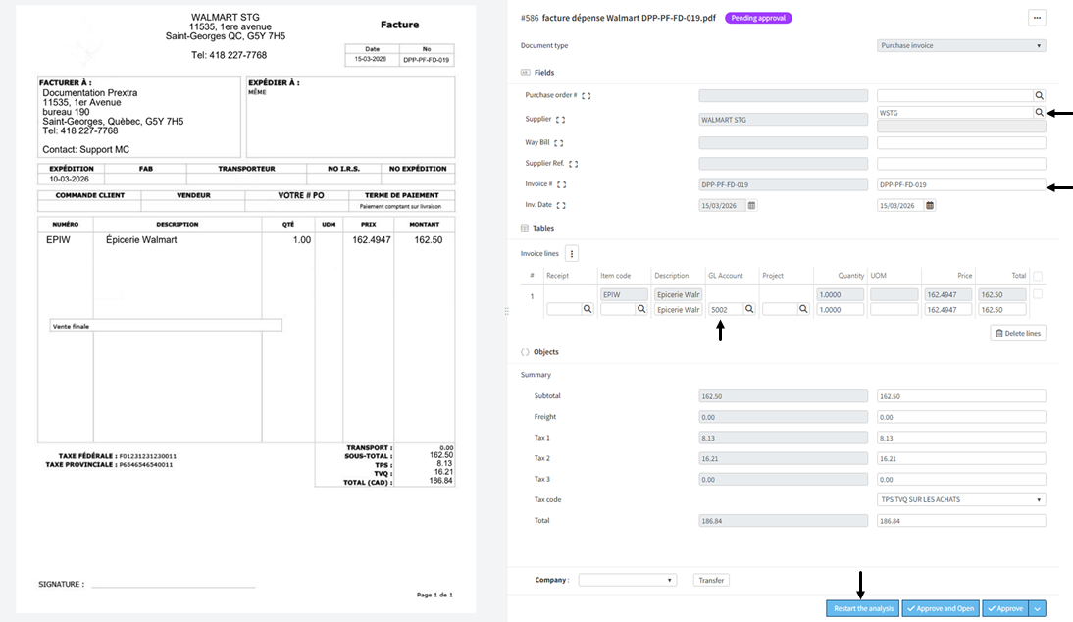The height and width of the screenshot is (622, 1073).
Task: Open the Item code lookup magnifier
Action: (640, 309)
